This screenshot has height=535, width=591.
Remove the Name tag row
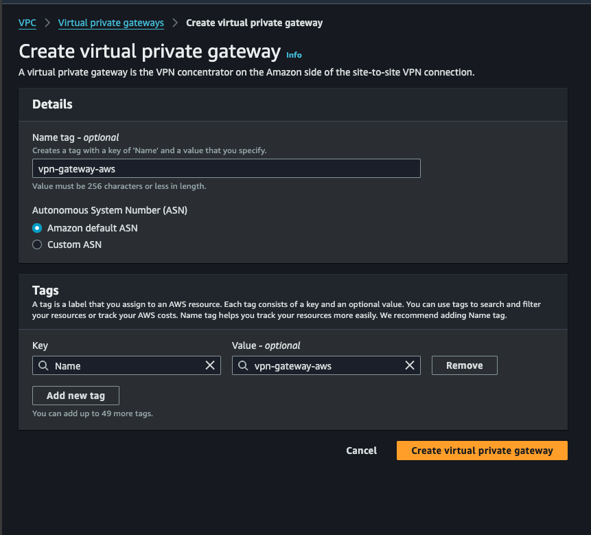point(464,365)
